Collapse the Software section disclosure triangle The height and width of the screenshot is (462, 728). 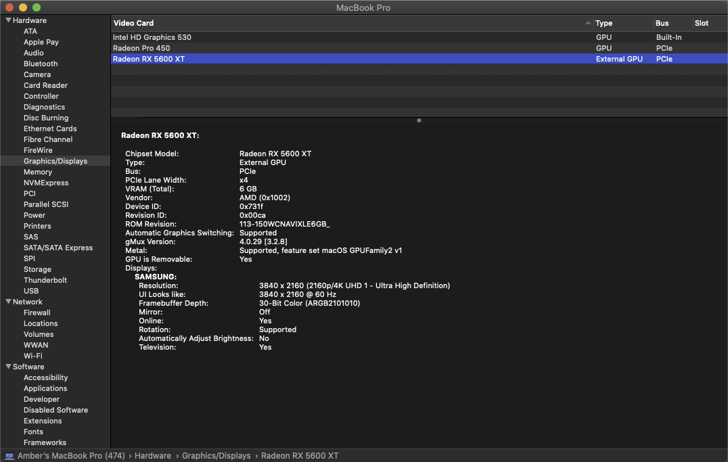pos(8,367)
